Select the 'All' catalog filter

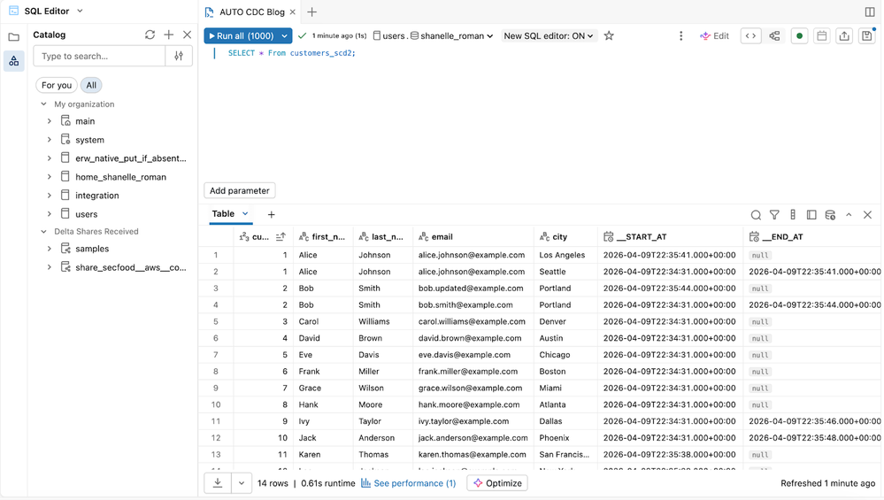pyautogui.click(x=91, y=85)
